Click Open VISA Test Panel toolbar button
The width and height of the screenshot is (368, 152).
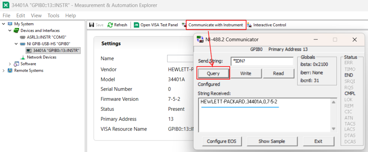pos(156,25)
